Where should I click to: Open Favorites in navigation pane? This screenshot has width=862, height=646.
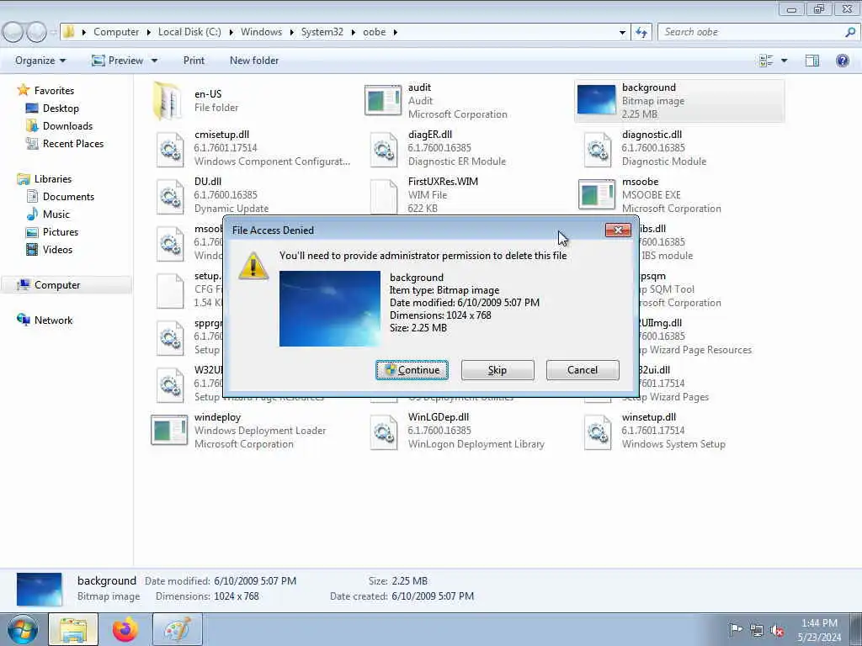pos(54,91)
